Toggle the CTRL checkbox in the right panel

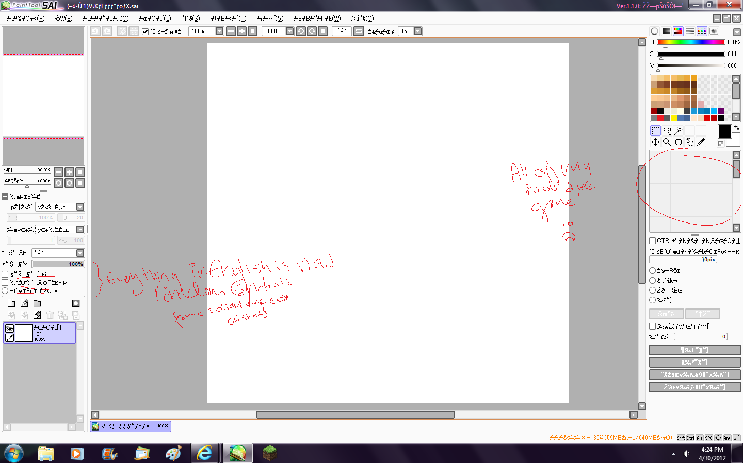(x=652, y=240)
